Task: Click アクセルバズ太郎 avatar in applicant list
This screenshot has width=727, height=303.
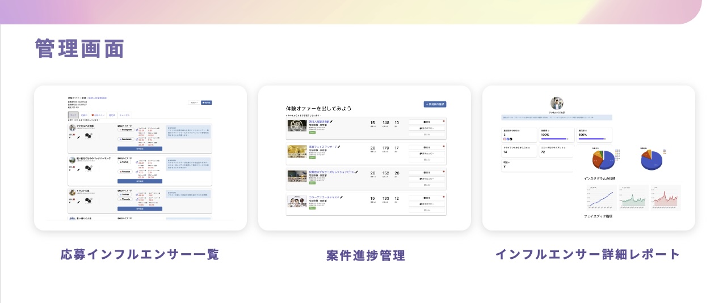Action: (73, 128)
